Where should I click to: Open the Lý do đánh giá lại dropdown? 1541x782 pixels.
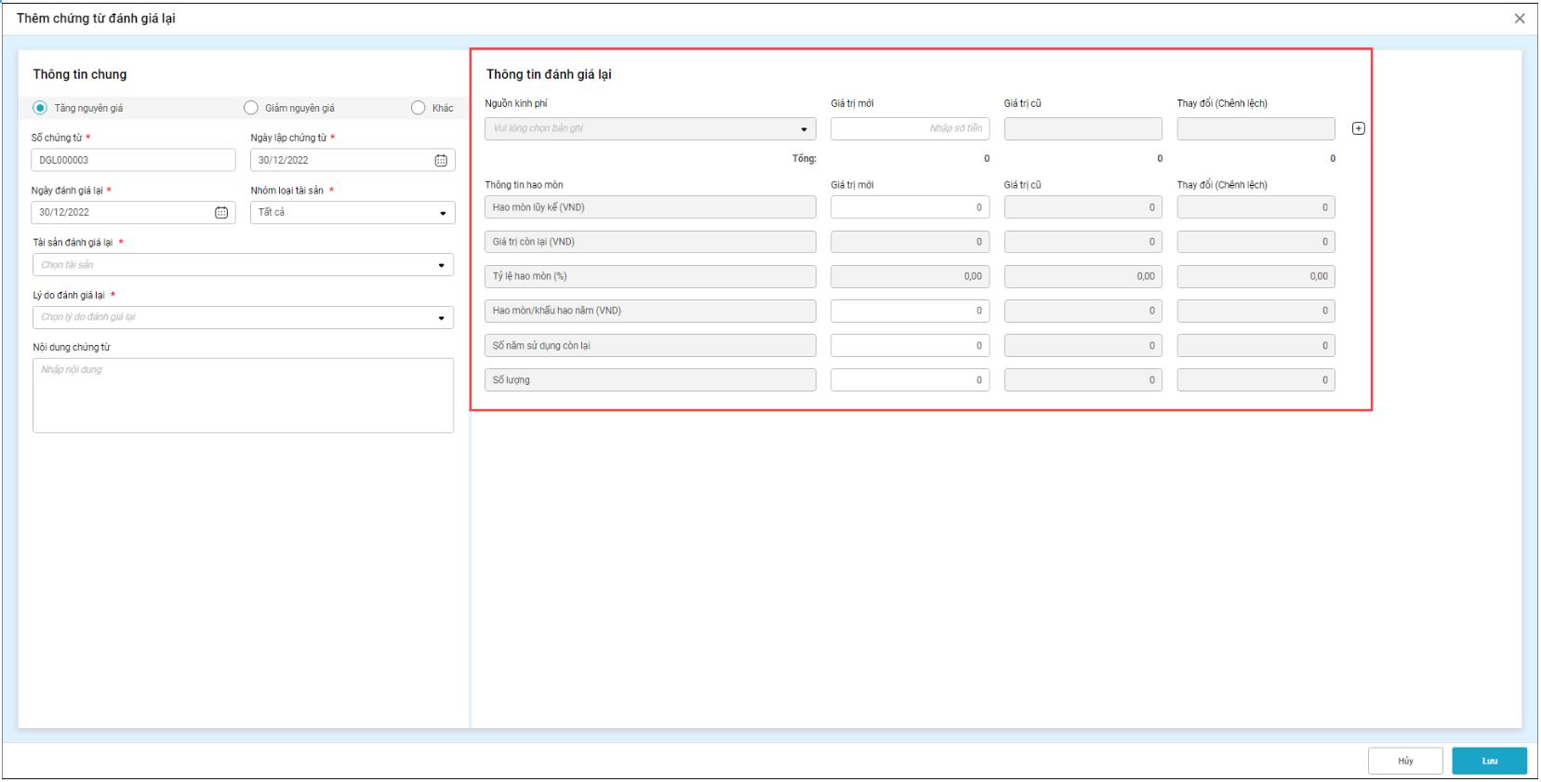point(244,317)
